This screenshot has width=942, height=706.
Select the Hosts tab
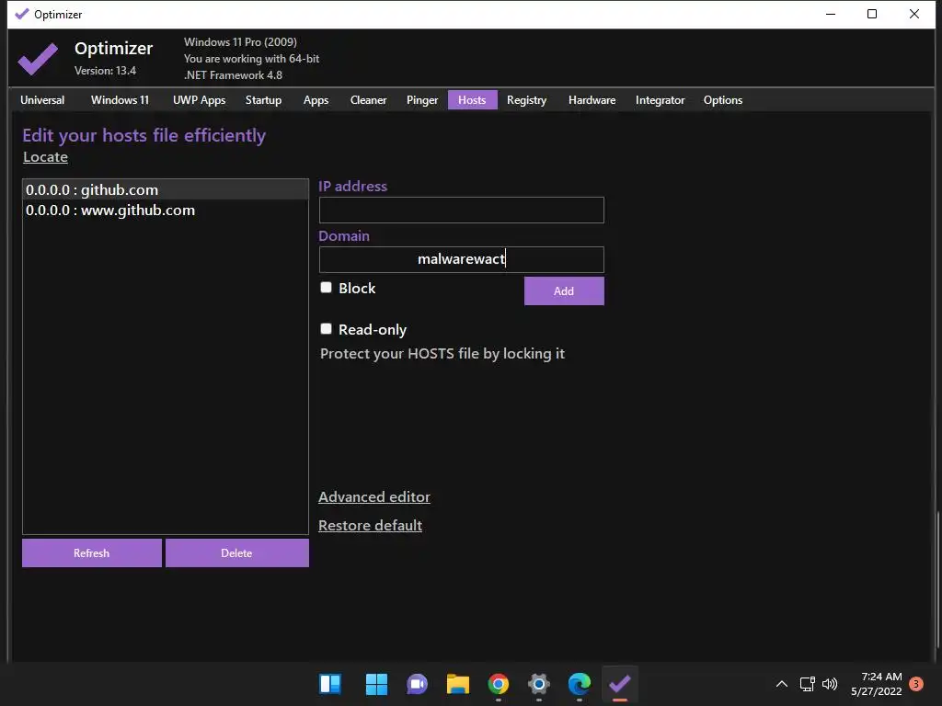(472, 100)
